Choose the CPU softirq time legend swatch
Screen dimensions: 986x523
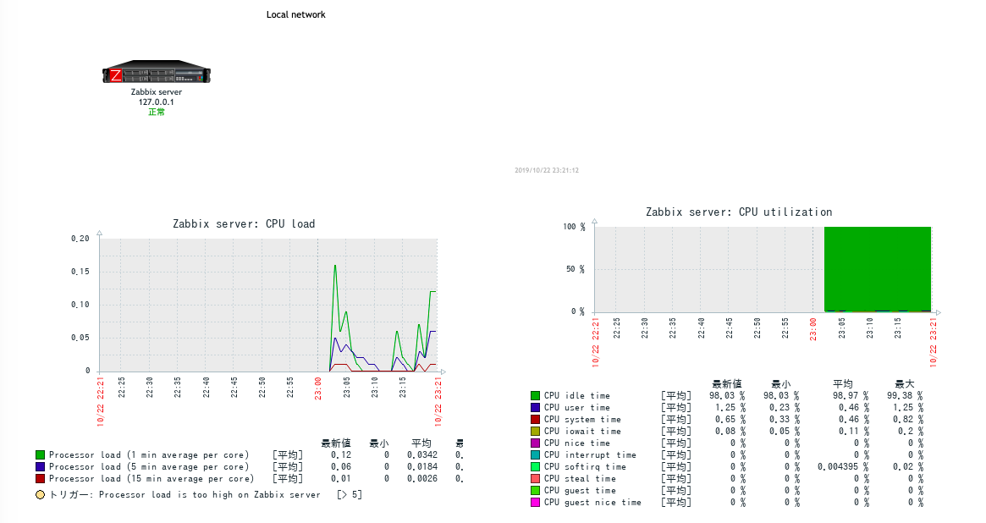tap(535, 467)
